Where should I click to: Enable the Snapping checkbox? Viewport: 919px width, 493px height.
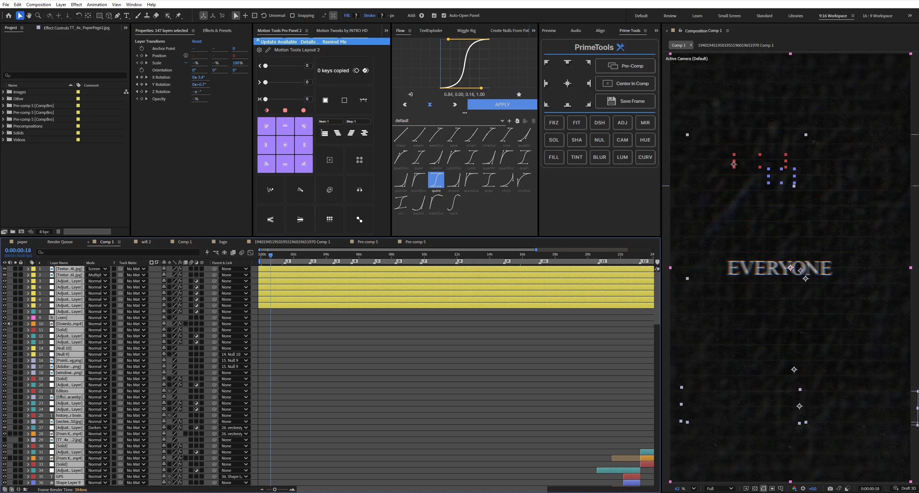292,15
